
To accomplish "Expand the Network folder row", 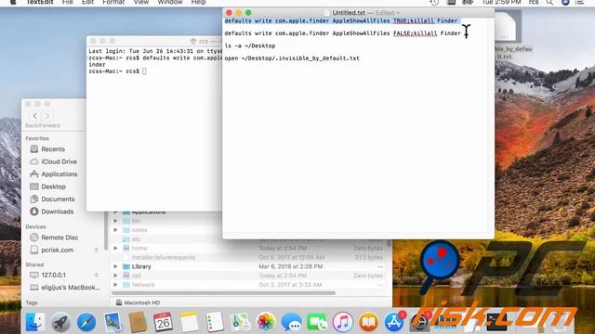I will [x=115, y=285].
